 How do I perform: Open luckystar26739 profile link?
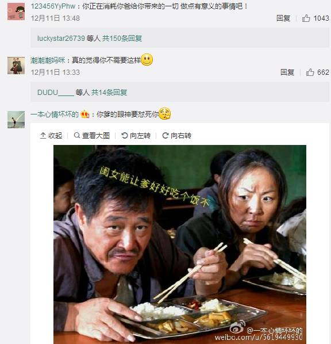[61, 39]
